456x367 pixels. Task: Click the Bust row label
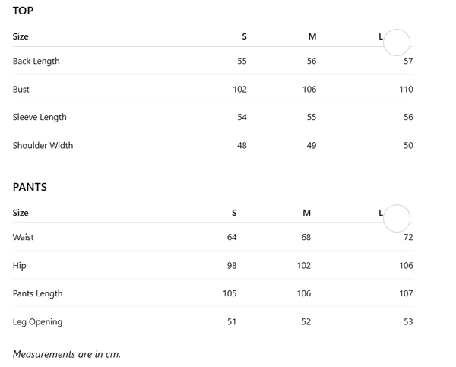[21, 89]
